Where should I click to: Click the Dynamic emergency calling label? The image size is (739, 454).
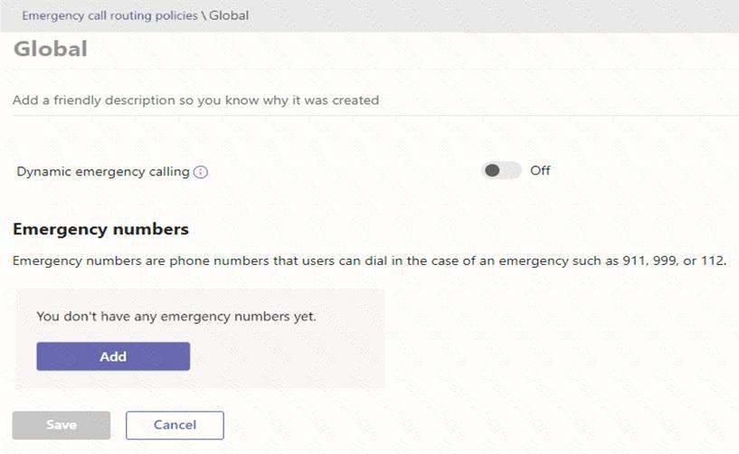pos(103,172)
